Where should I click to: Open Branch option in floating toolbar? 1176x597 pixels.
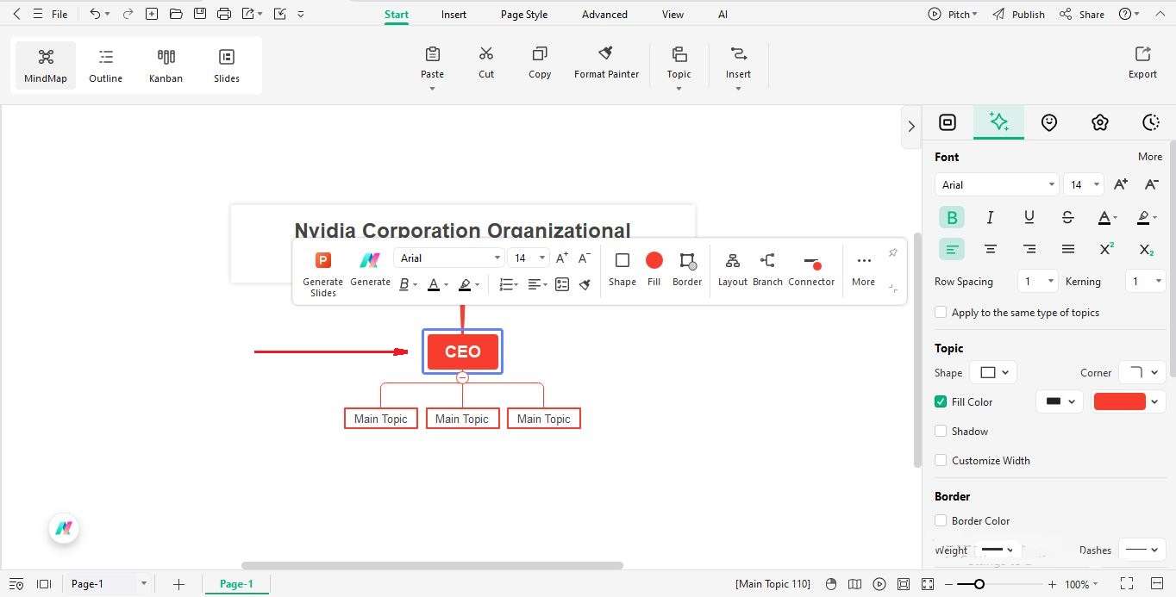click(x=767, y=269)
